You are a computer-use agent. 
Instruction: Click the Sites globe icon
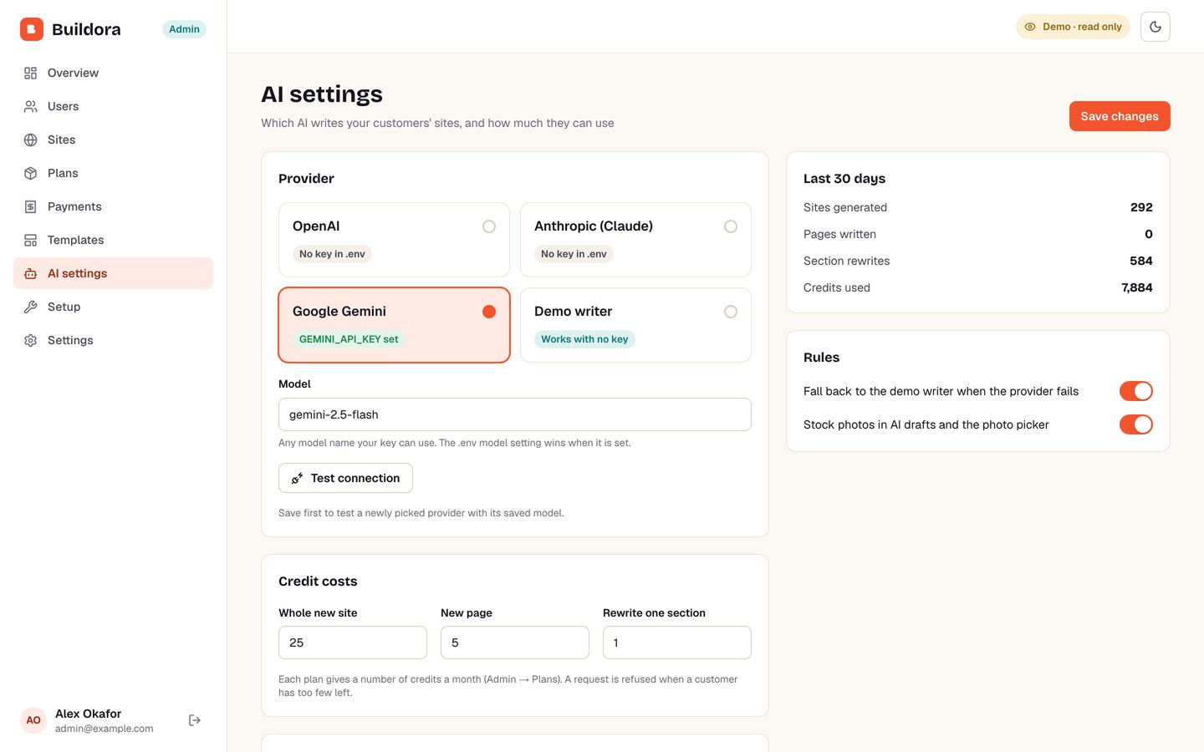coord(31,140)
